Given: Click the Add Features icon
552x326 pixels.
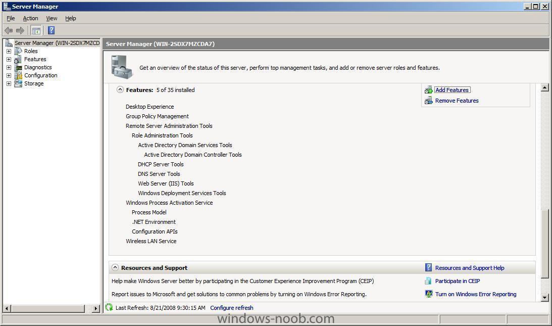Looking at the screenshot, I should pos(428,90).
